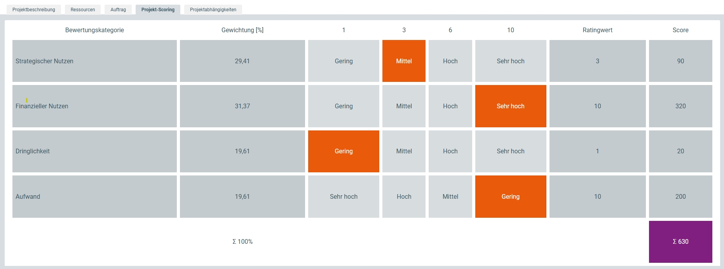Choose Gering for Aufwand
724x269 pixels.
(x=510, y=196)
